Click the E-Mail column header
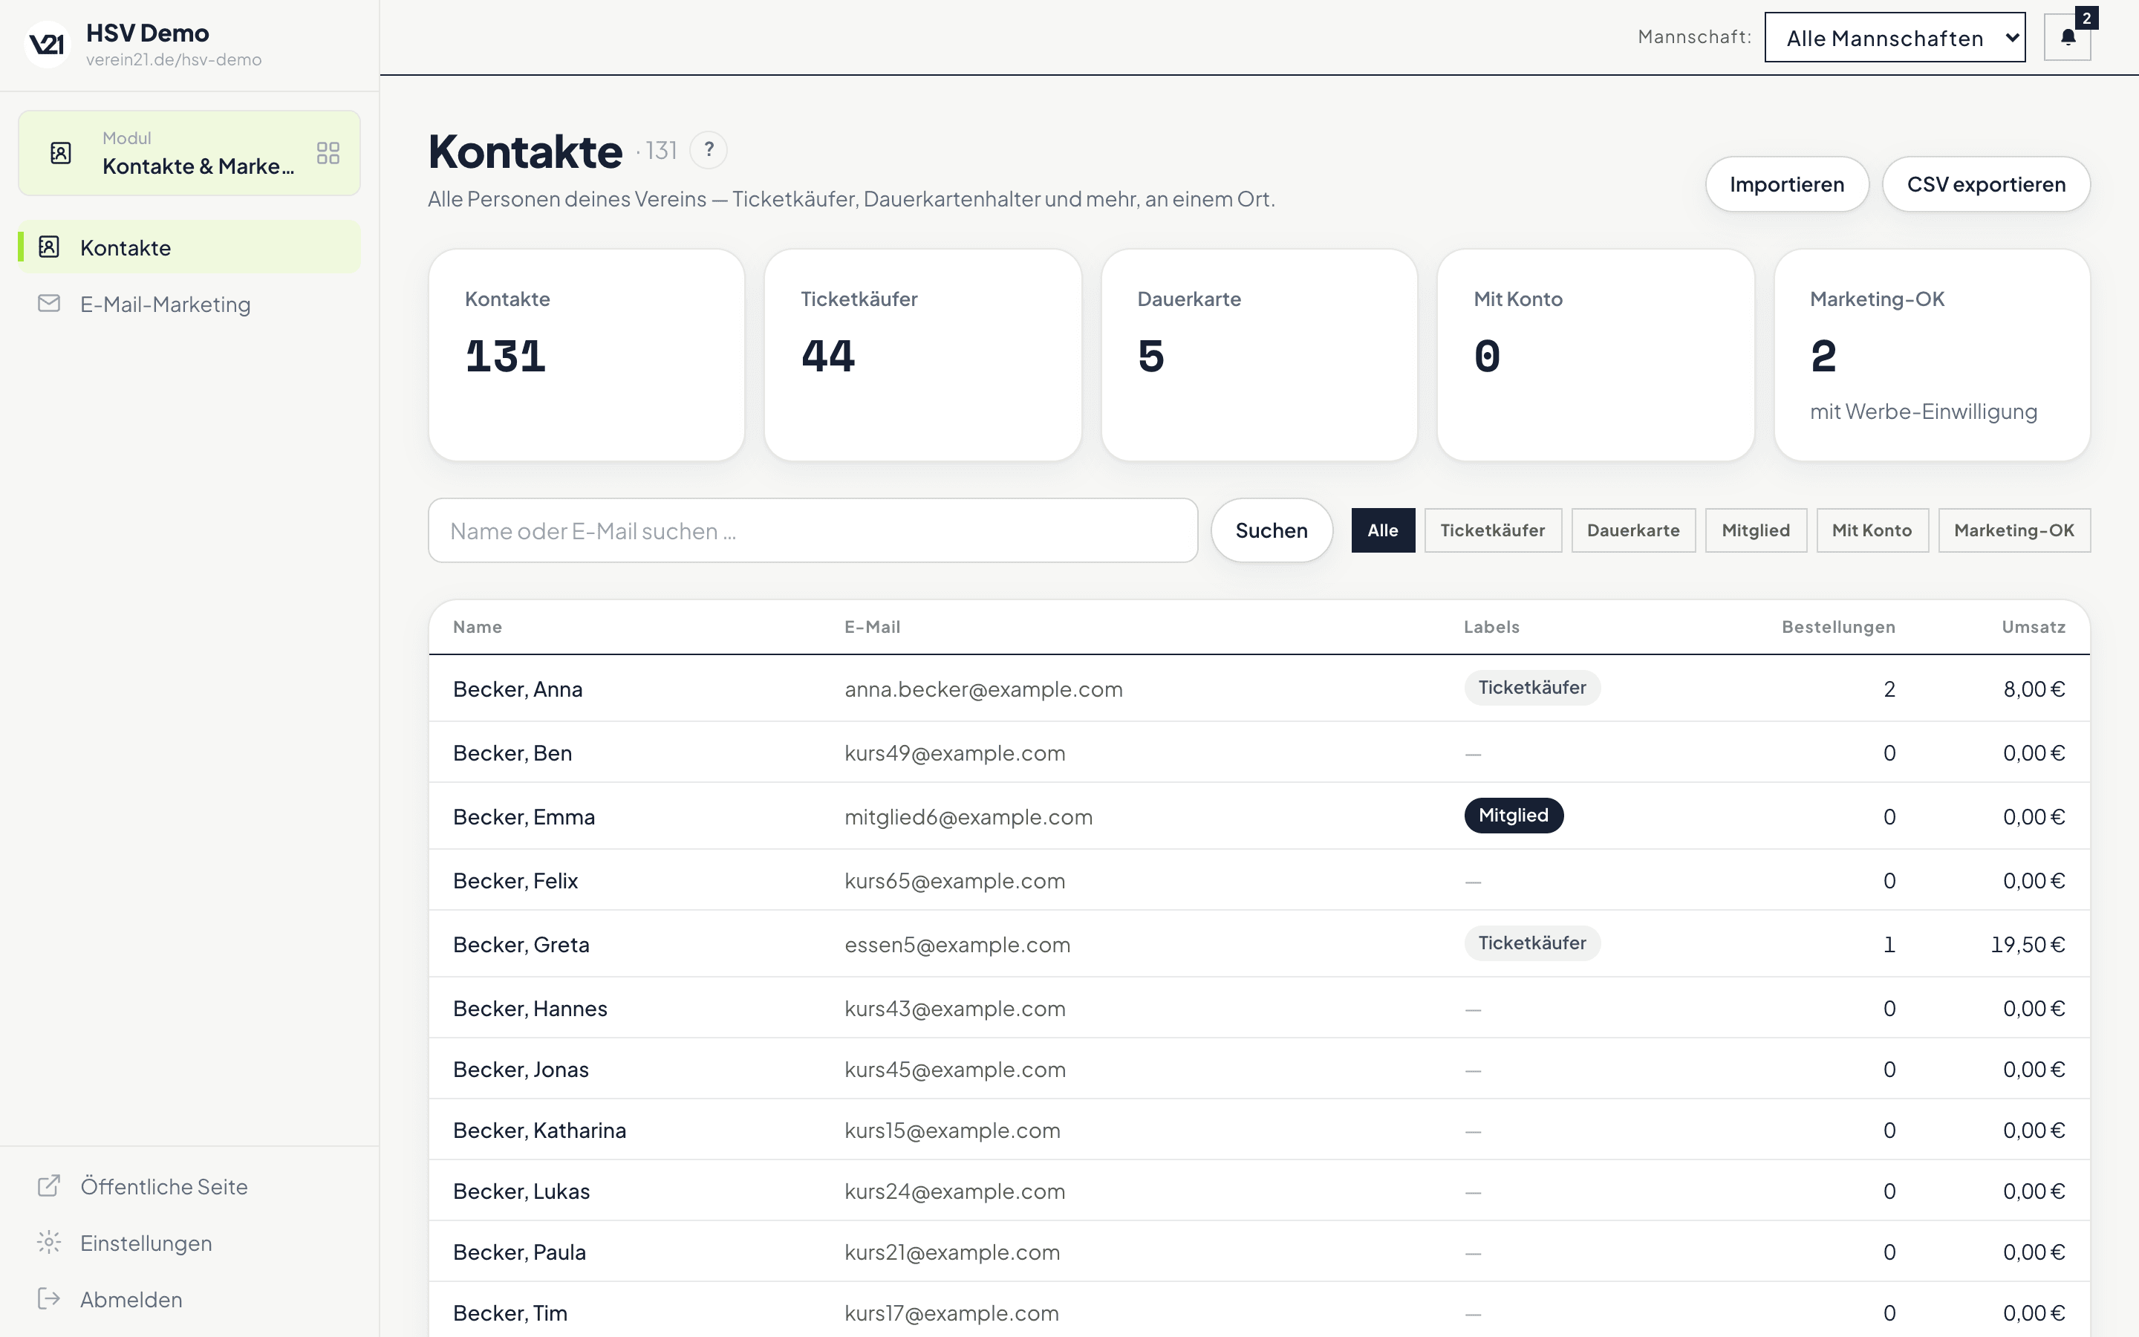Image resolution: width=2139 pixels, height=1337 pixels. coord(873,627)
